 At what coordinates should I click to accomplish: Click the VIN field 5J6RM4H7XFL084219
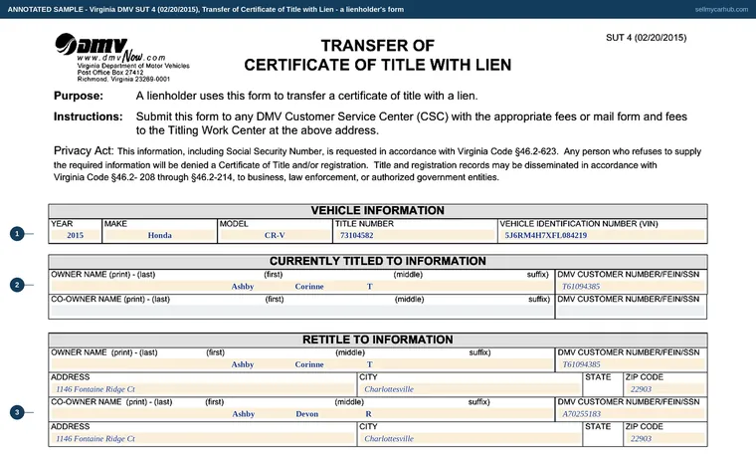coord(603,235)
